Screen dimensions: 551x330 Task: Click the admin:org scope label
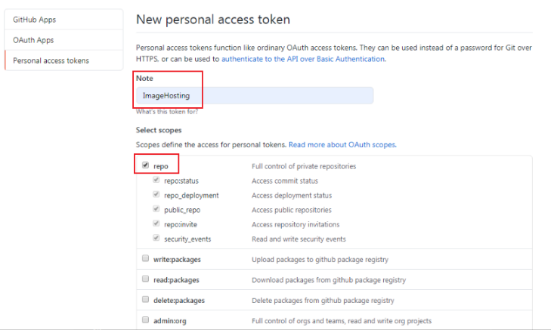(x=169, y=319)
